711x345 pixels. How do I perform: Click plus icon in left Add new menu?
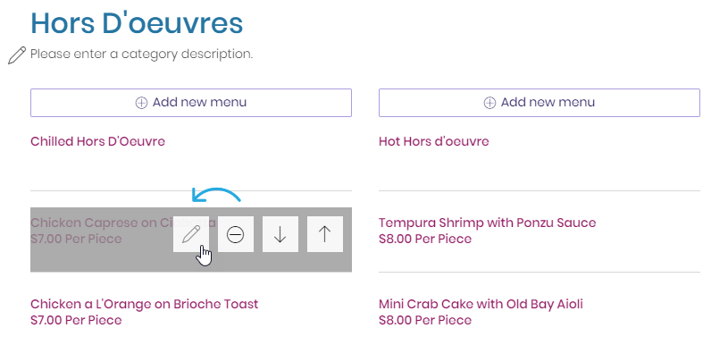tap(141, 103)
